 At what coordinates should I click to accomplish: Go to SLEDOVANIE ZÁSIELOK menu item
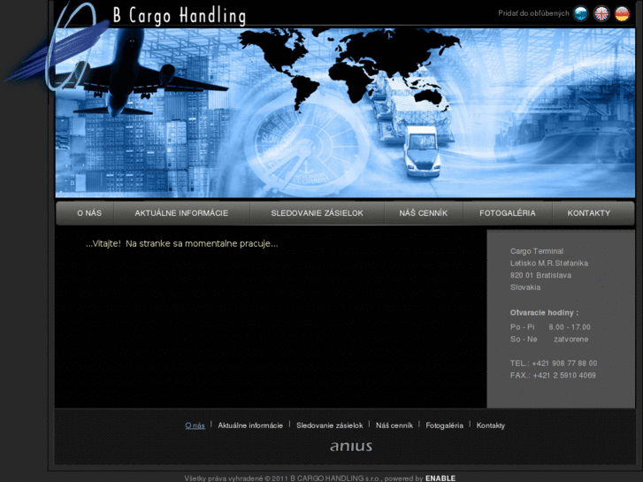tap(317, 213)
